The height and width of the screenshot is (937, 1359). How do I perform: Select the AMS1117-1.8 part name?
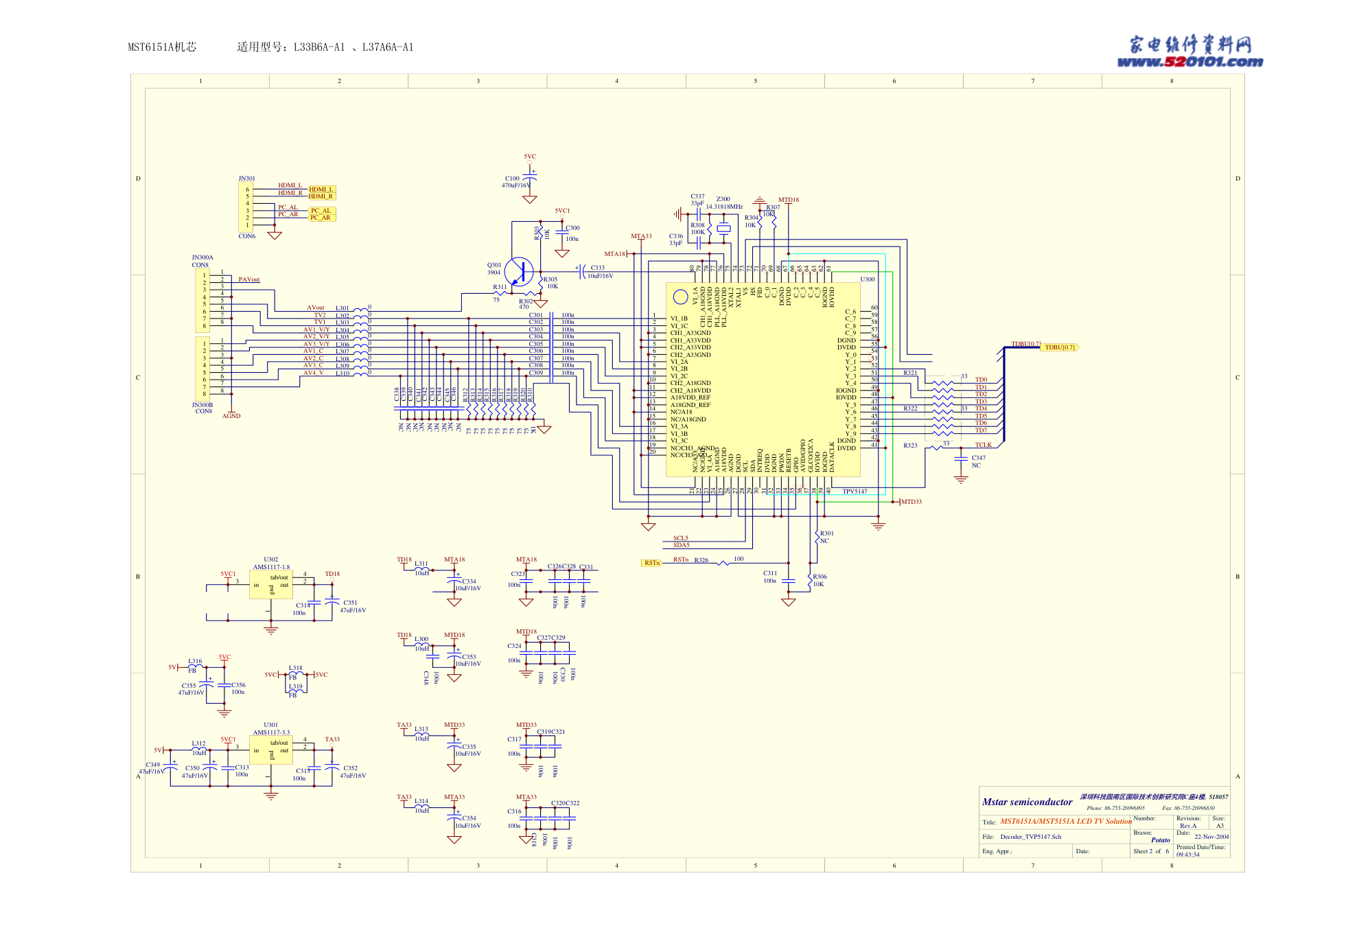point(271,567)
